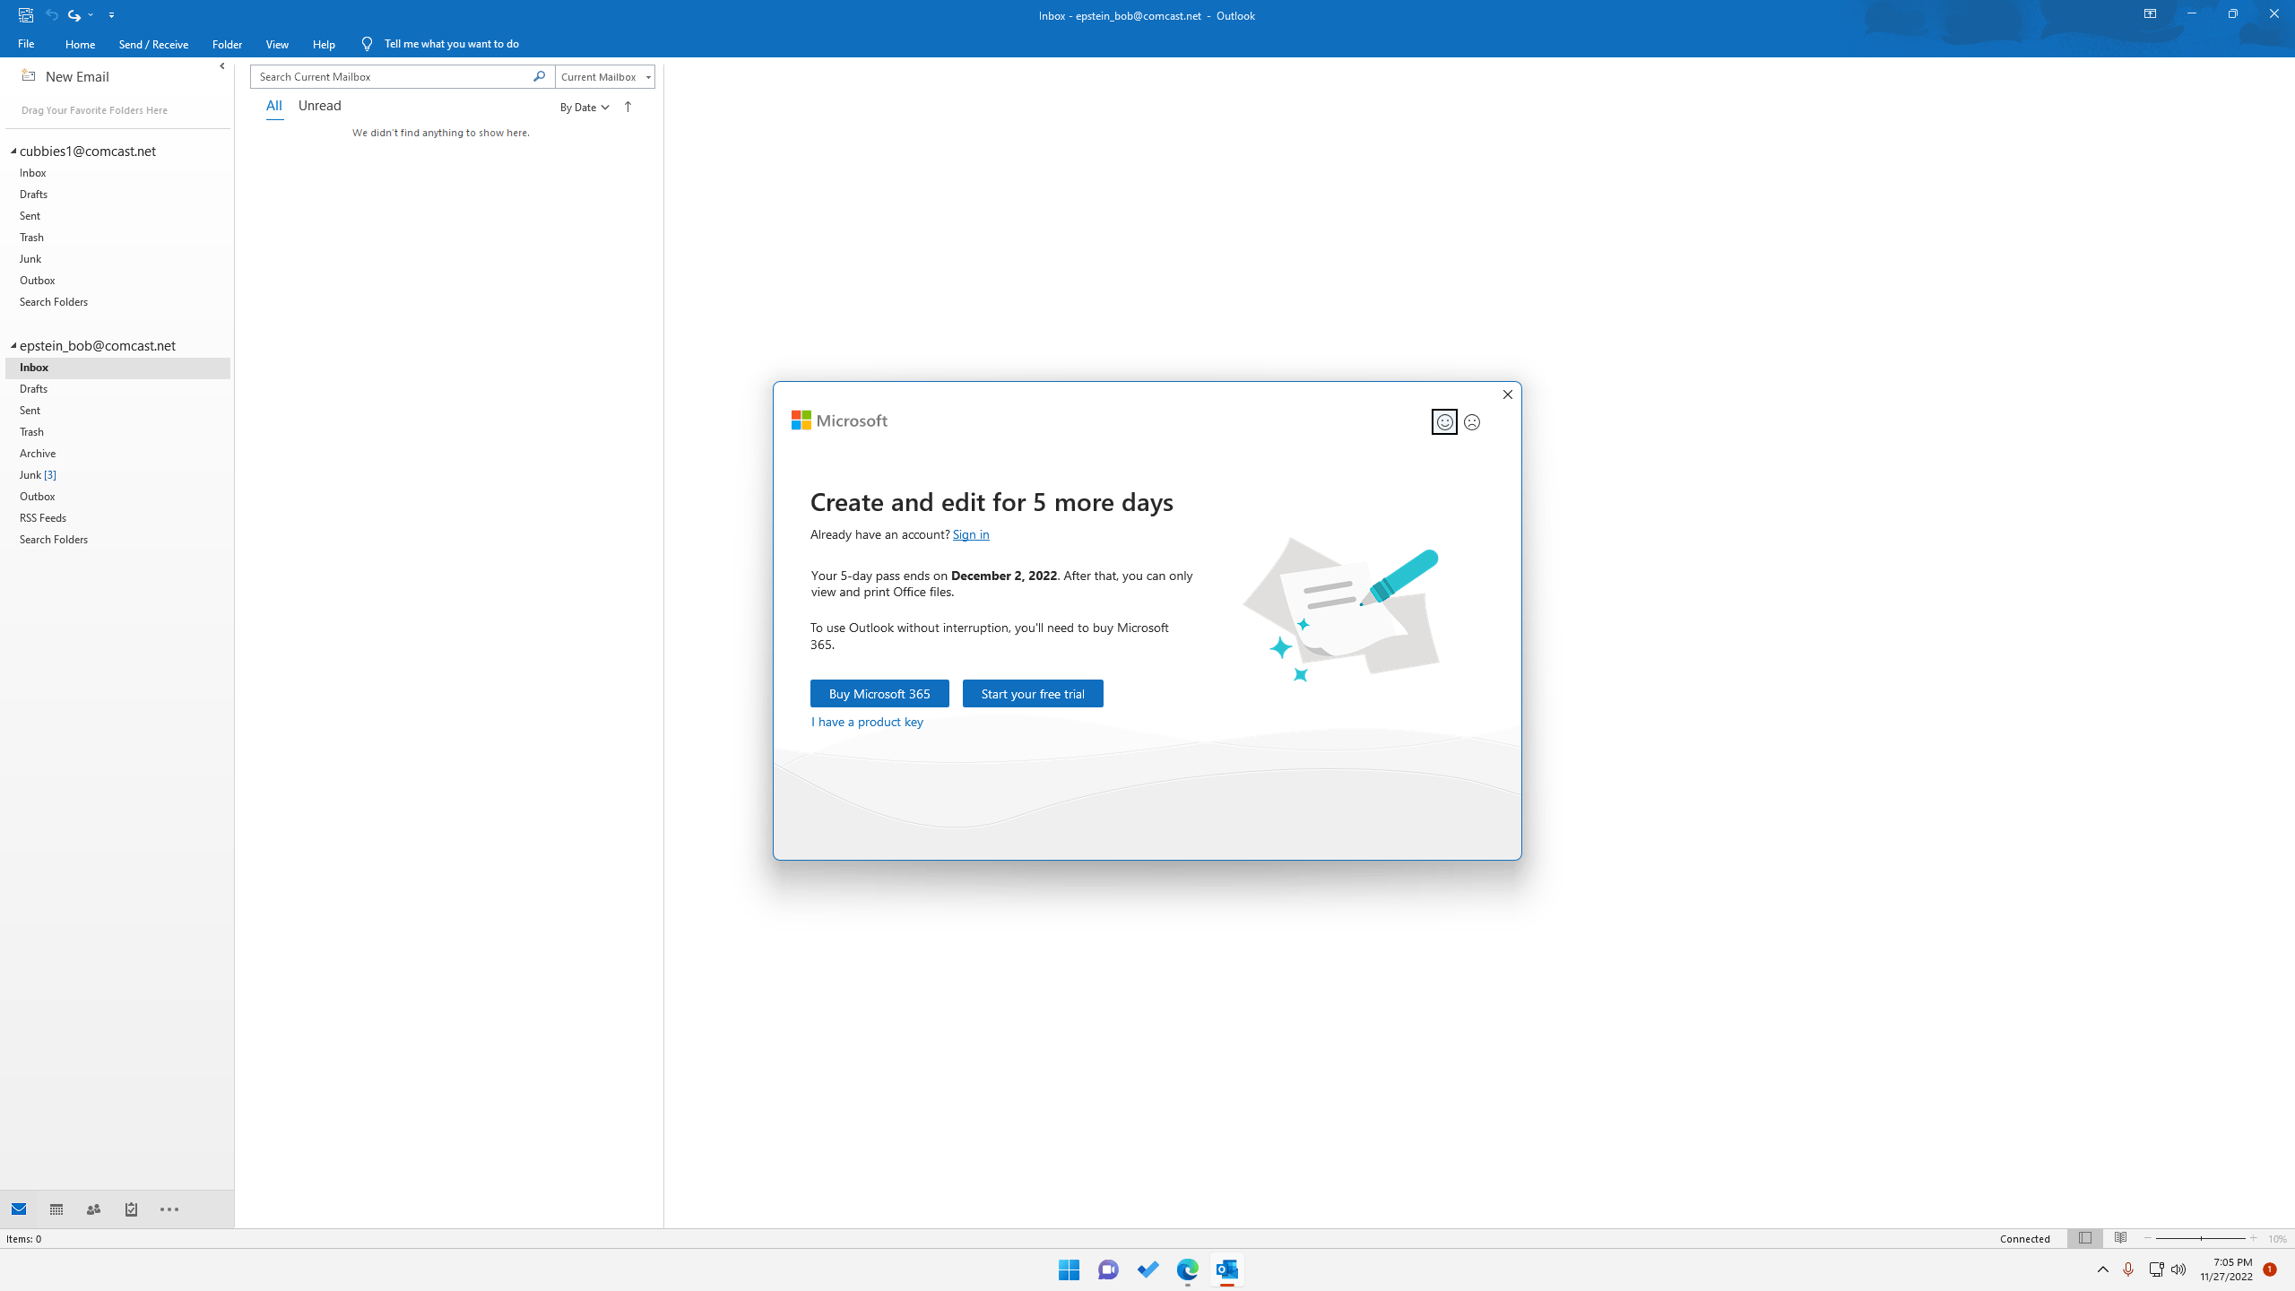This screenshot has width=2295, height=1291.
Task: Open the By Date sort dropdown
Action: coord(585,108)
